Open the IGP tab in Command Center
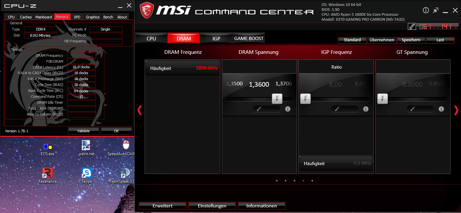This screenshot has height=213, width=461. pyautogui.click(x=216, y=38)
